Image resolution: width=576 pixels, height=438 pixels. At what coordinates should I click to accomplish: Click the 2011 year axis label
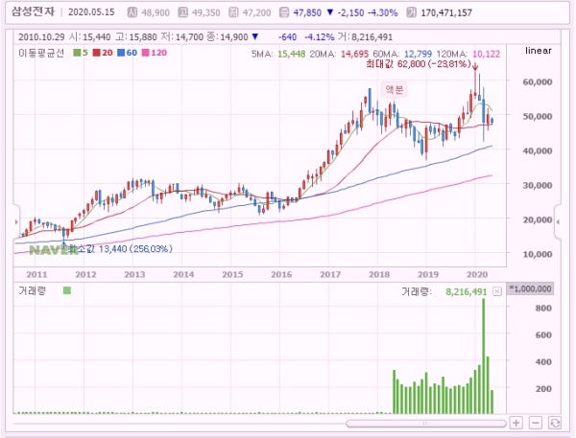pos(36,275)
